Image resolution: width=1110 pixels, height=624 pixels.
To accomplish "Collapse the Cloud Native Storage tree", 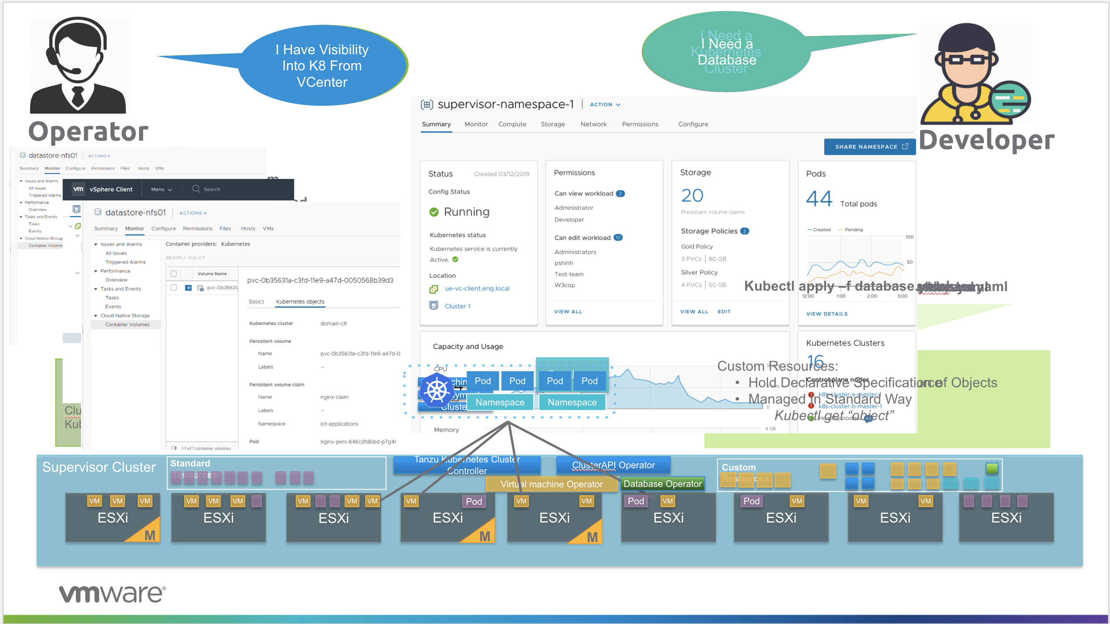I will pos(96,316).
